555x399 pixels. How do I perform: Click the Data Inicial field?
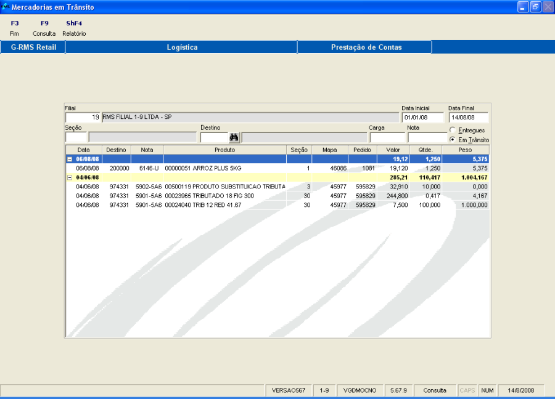423,118
